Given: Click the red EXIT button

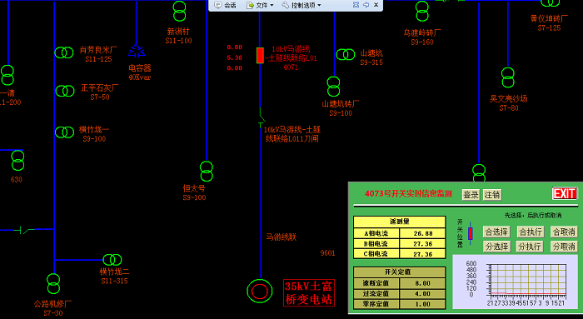Looking at the screenshot, I should (x=565, y=193).
